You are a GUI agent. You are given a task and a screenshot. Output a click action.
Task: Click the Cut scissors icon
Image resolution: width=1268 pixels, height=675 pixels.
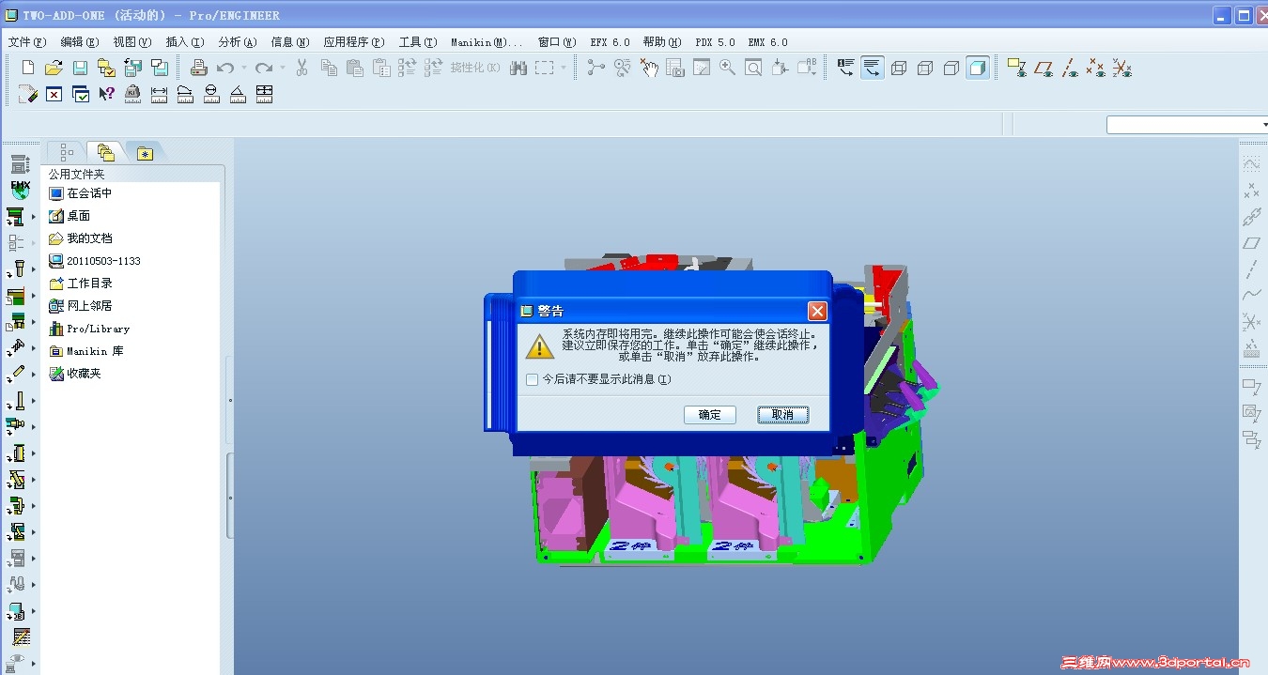302,68
